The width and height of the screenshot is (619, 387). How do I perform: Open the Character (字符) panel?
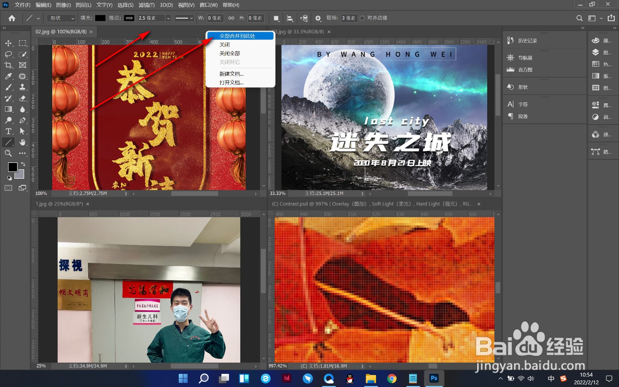[517, 104]
